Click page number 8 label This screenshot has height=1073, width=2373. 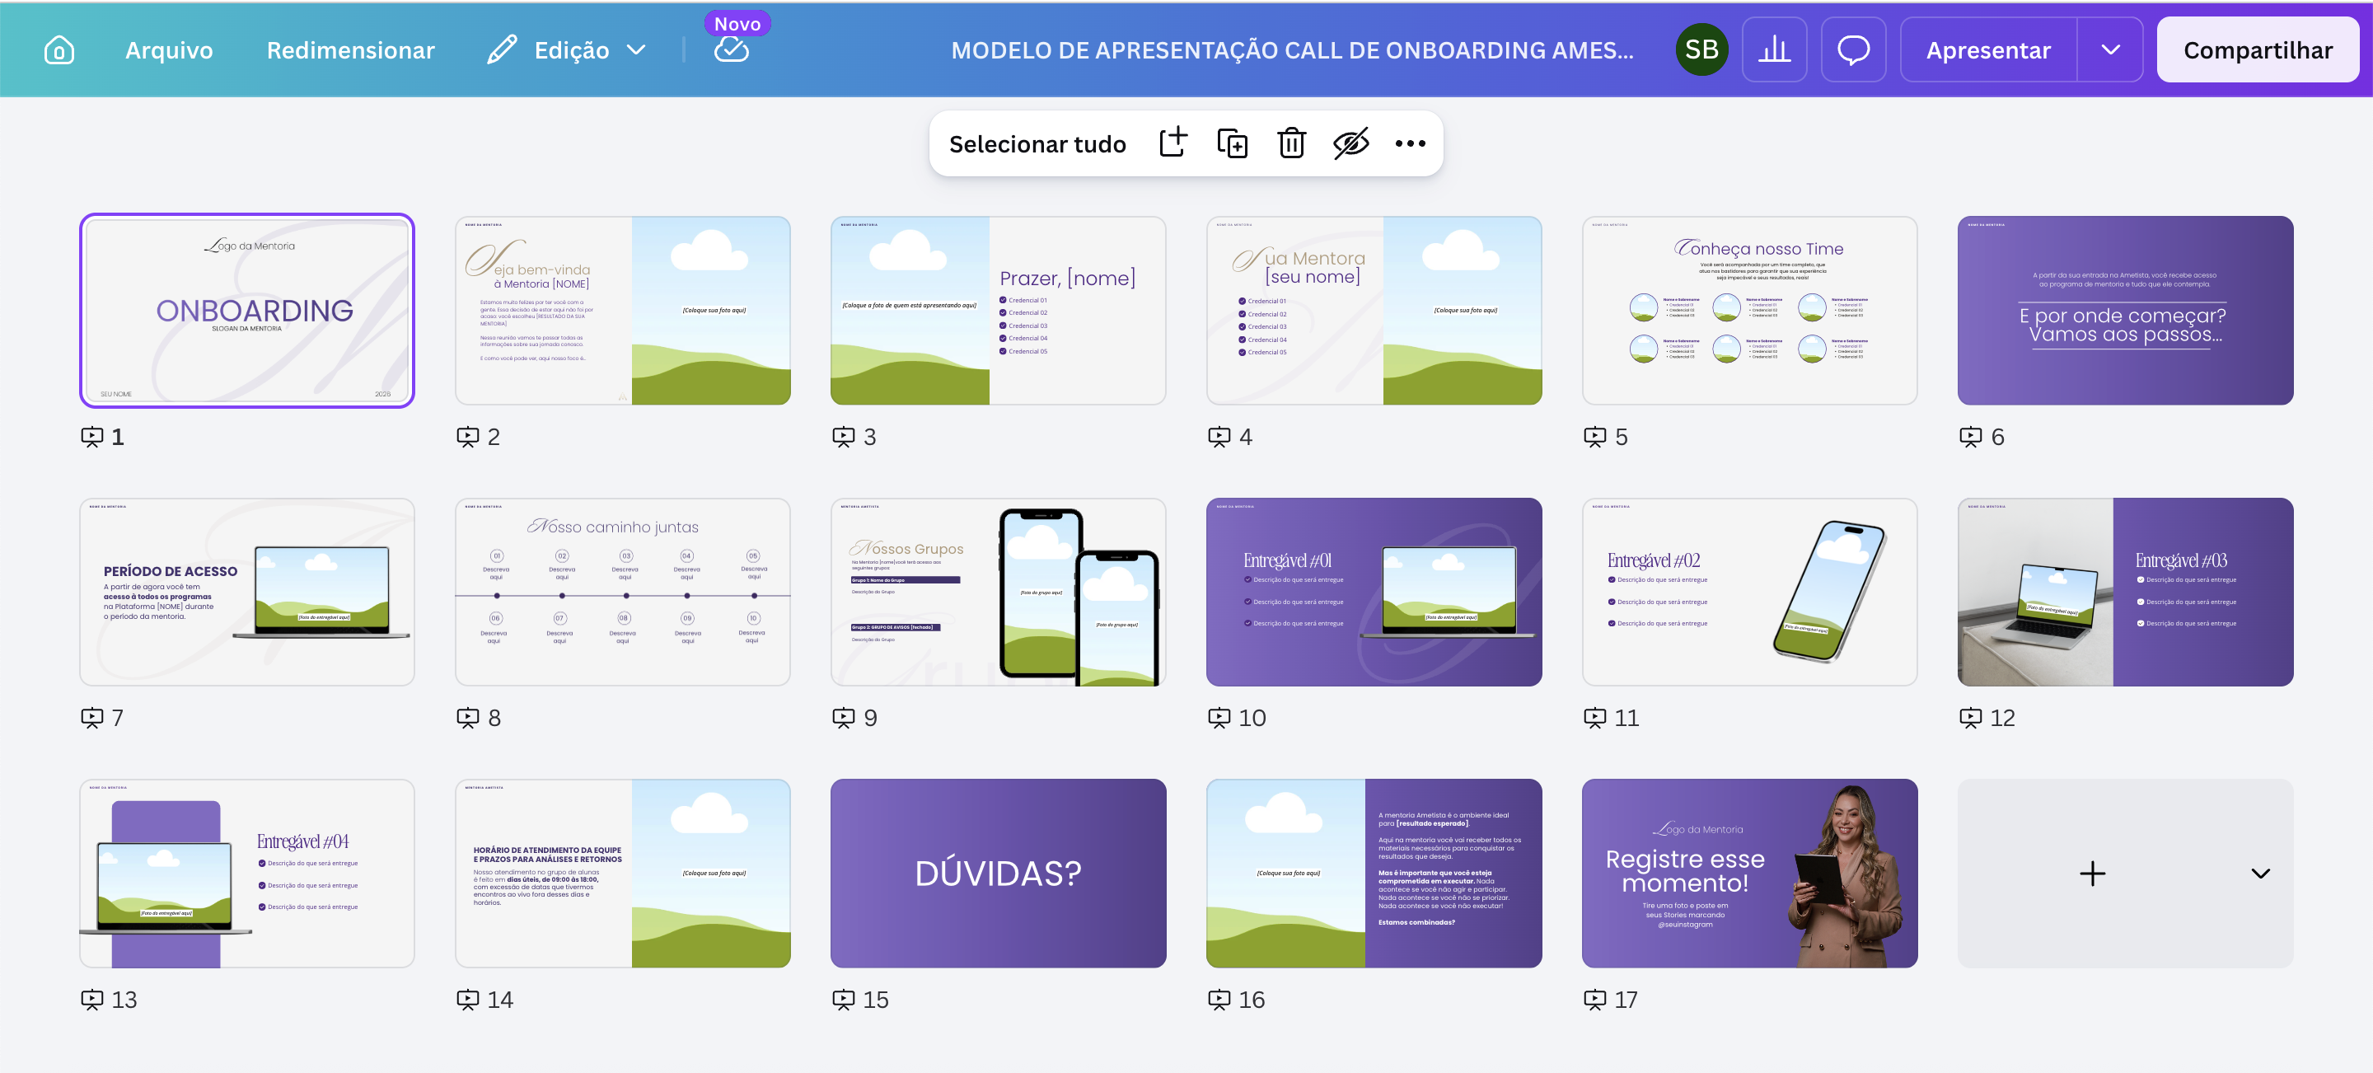(x=494, y=719)
